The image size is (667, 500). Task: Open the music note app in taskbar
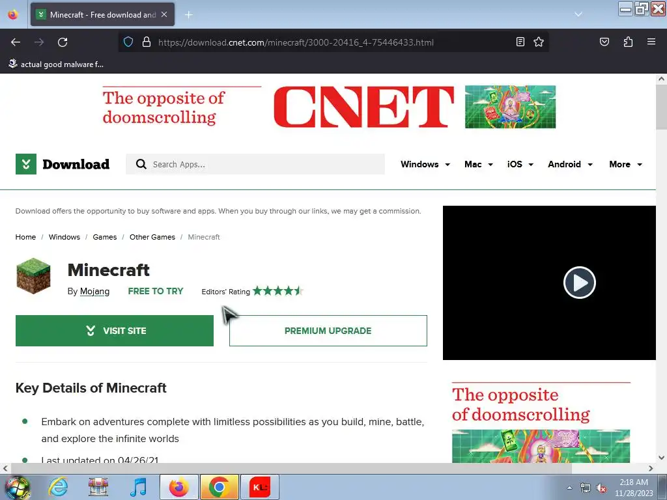point(139,487)
